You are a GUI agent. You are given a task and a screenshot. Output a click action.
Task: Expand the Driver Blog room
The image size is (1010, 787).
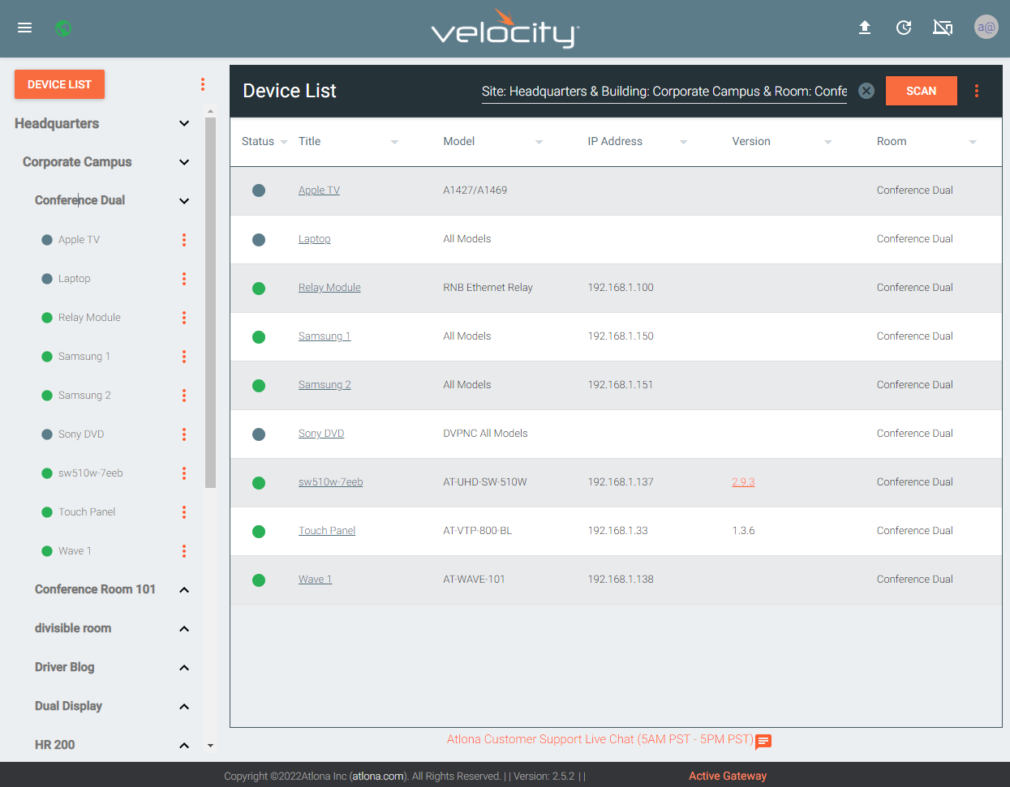click(x=184, y=668)
